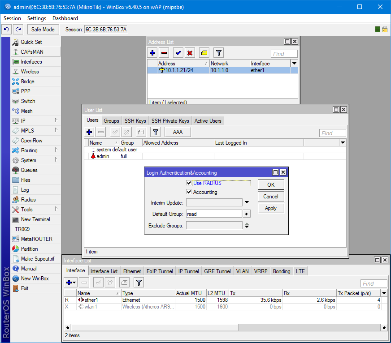
Task: Disable selected address with red X
Action: click(x=190, y=53)
